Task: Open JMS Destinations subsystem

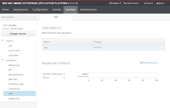Action: tap(16, 74)
